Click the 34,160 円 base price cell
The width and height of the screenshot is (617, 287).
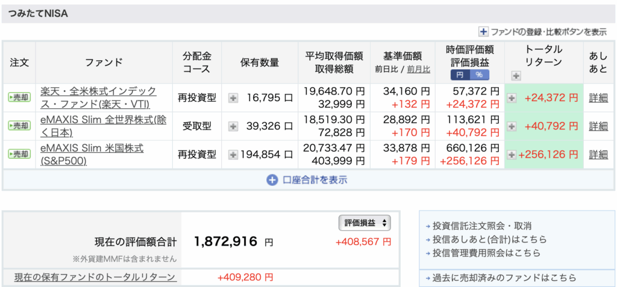(407, 91)
